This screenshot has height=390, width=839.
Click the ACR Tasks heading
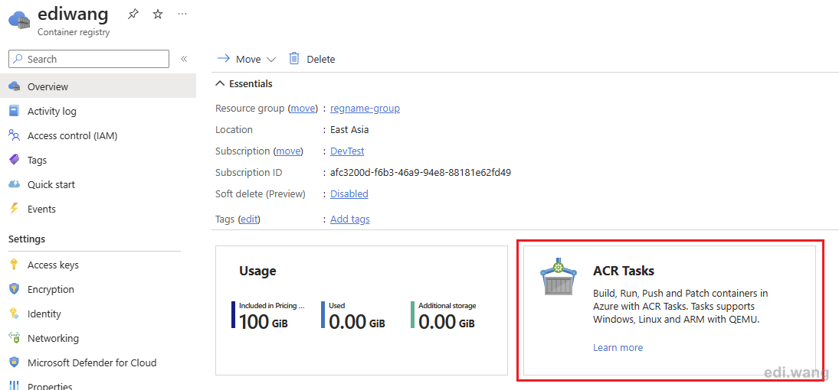(x=624, y=271)
